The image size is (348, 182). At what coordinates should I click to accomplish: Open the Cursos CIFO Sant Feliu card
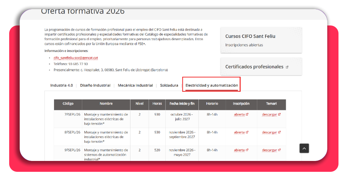coord(261,40)
